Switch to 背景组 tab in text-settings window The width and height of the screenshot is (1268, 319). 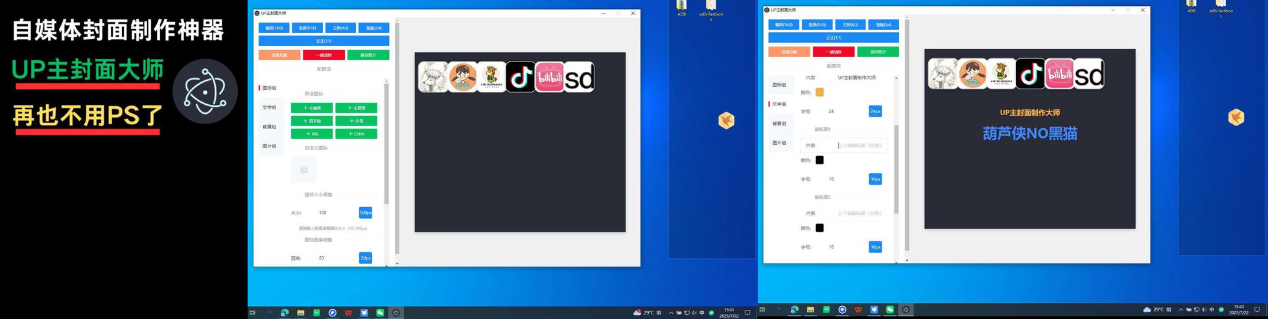[x=779, y=124]
